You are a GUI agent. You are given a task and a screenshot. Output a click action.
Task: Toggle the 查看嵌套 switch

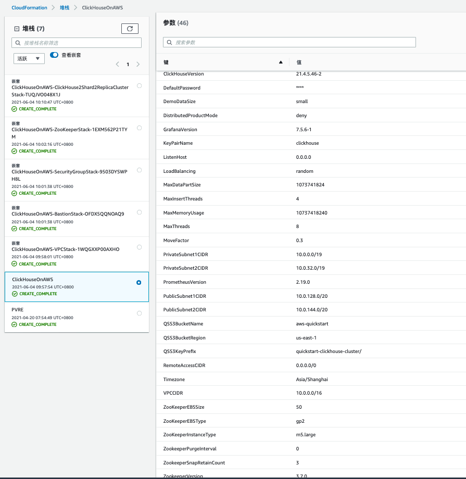coord(54,55)
